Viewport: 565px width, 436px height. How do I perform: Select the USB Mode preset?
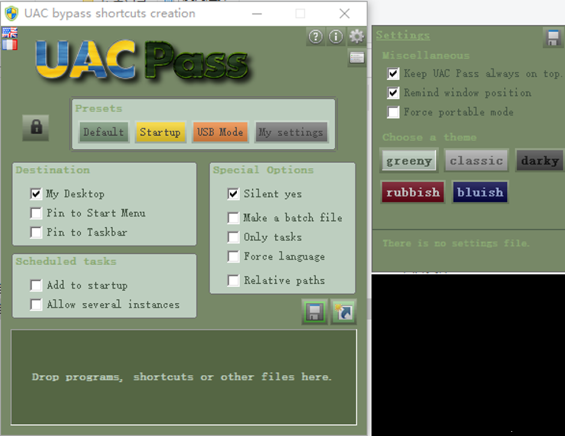coord(220,132)
